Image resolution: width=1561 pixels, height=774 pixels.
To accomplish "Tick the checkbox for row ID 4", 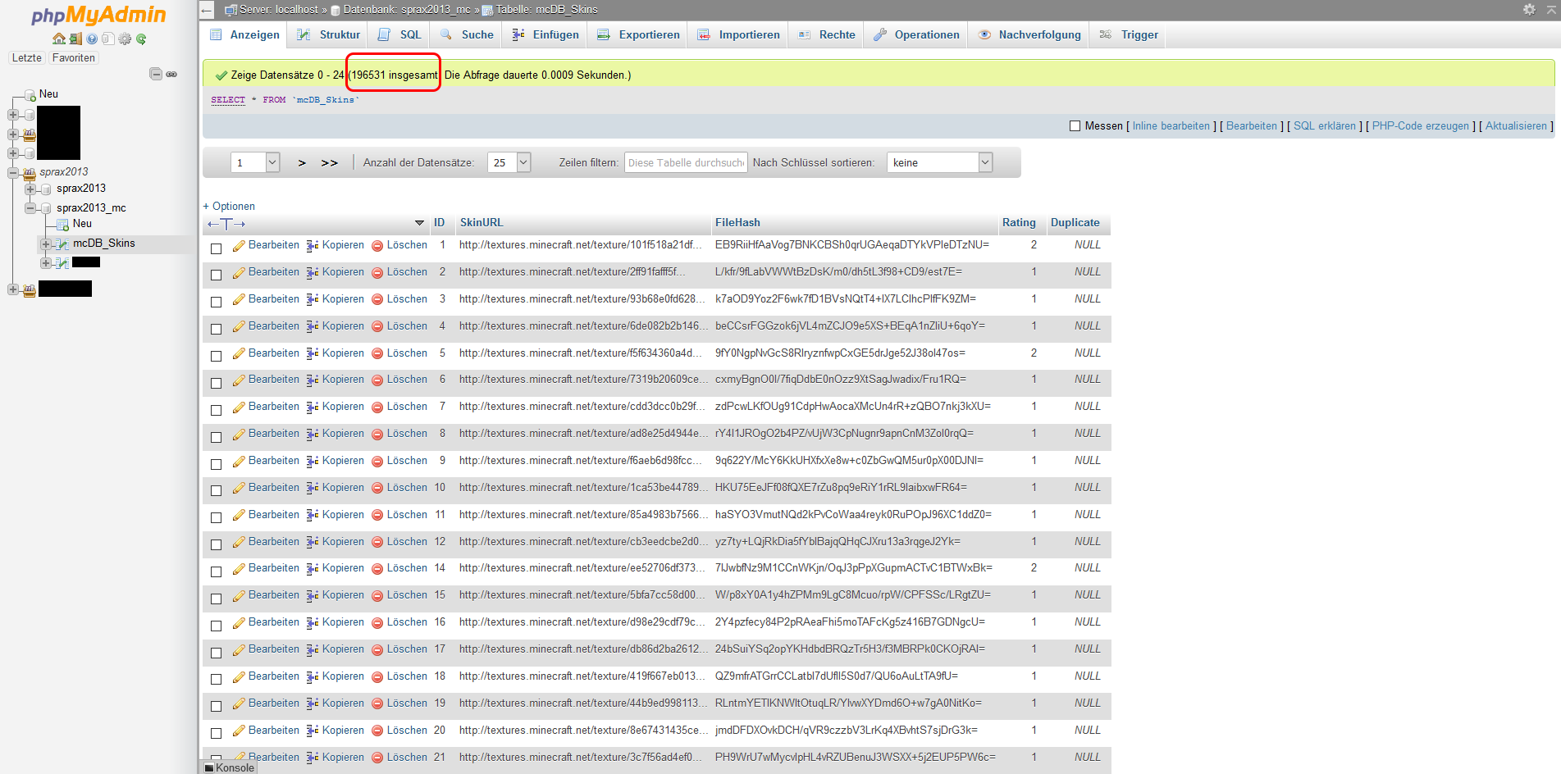I will pyautogui.click(x=217, y=329).
